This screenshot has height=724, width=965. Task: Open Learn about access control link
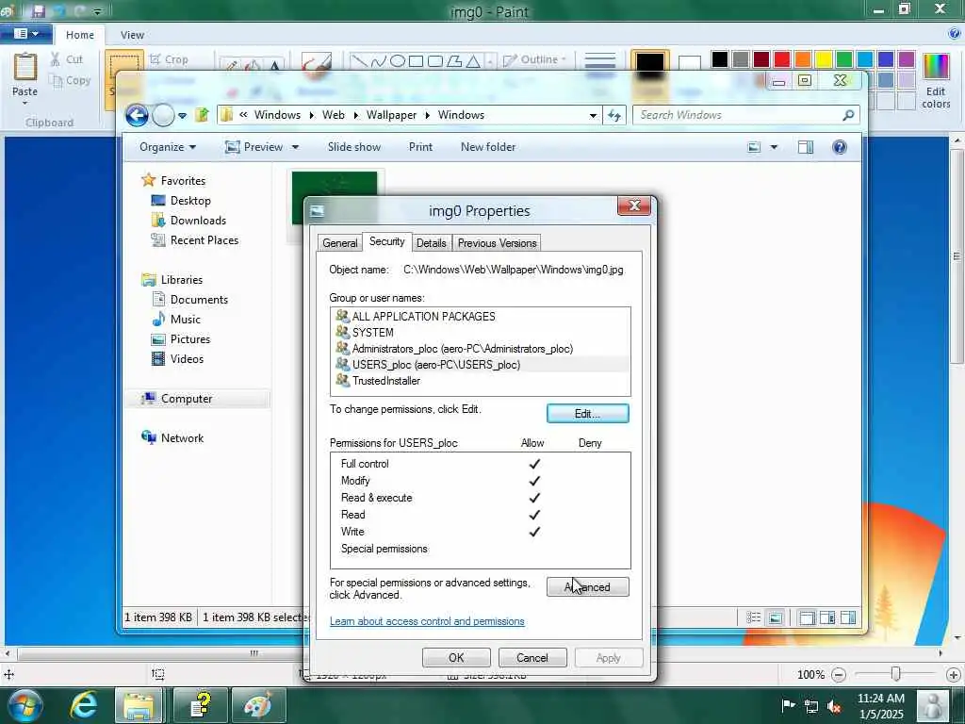coord(427,621)
